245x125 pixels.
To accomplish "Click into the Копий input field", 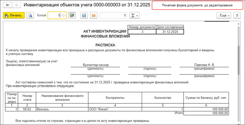I will click(x=54, y=15).
